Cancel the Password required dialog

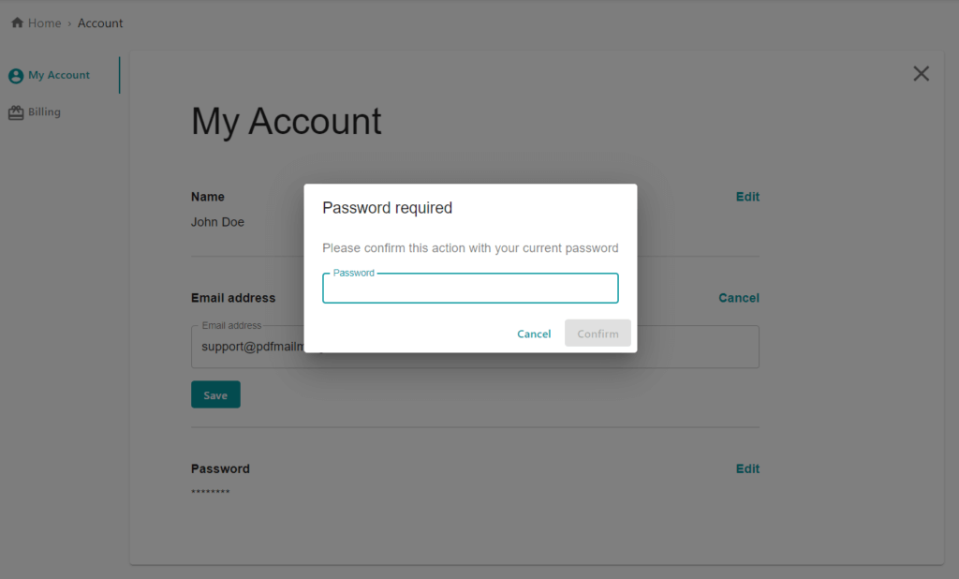click(534, 334)
